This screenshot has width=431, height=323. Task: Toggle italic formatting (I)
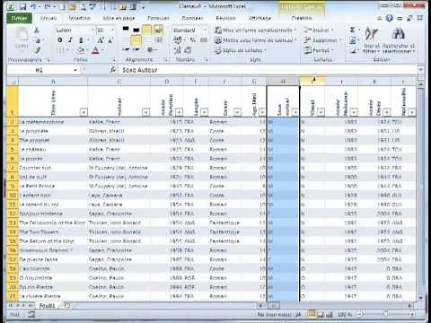pos(70,39)
